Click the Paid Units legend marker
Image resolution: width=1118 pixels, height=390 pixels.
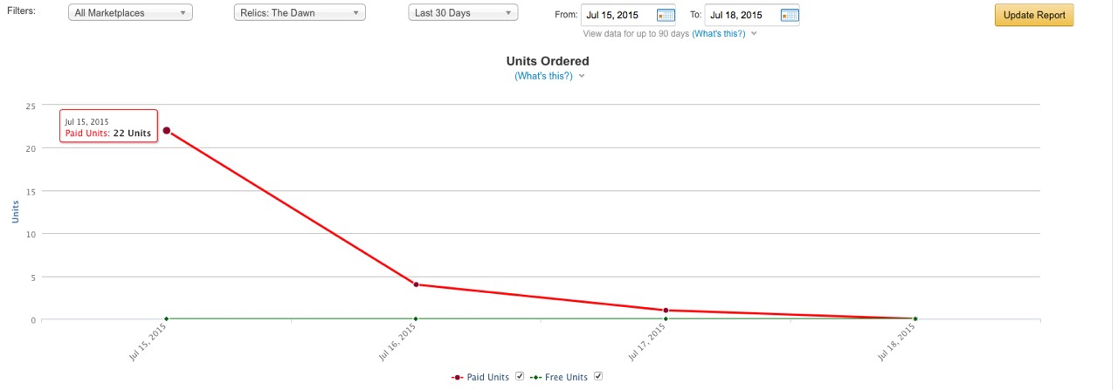pyautogui.click(x=457, y=377)
